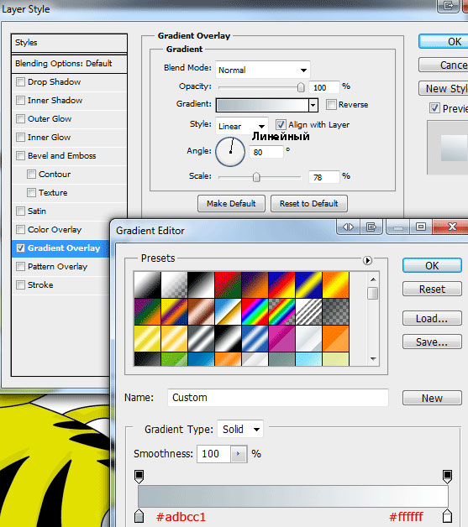Screen dimensions: 468x527
Task: Select the black-to-white gradient preset
Action: [201, 284]
